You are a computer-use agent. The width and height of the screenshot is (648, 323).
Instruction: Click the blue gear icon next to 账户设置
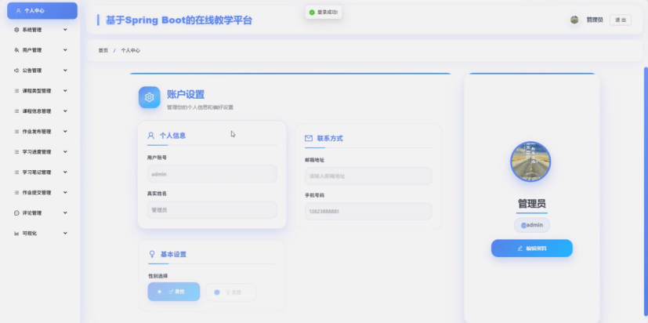tap(149, 97)
